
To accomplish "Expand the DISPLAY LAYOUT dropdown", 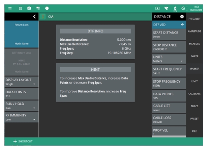I will (x=22, y=82).
